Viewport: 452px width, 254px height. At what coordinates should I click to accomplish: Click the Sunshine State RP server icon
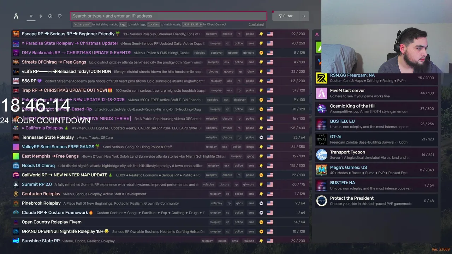pos(16,241)
